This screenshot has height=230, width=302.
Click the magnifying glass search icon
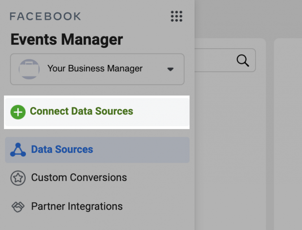(x=243, y=61)
